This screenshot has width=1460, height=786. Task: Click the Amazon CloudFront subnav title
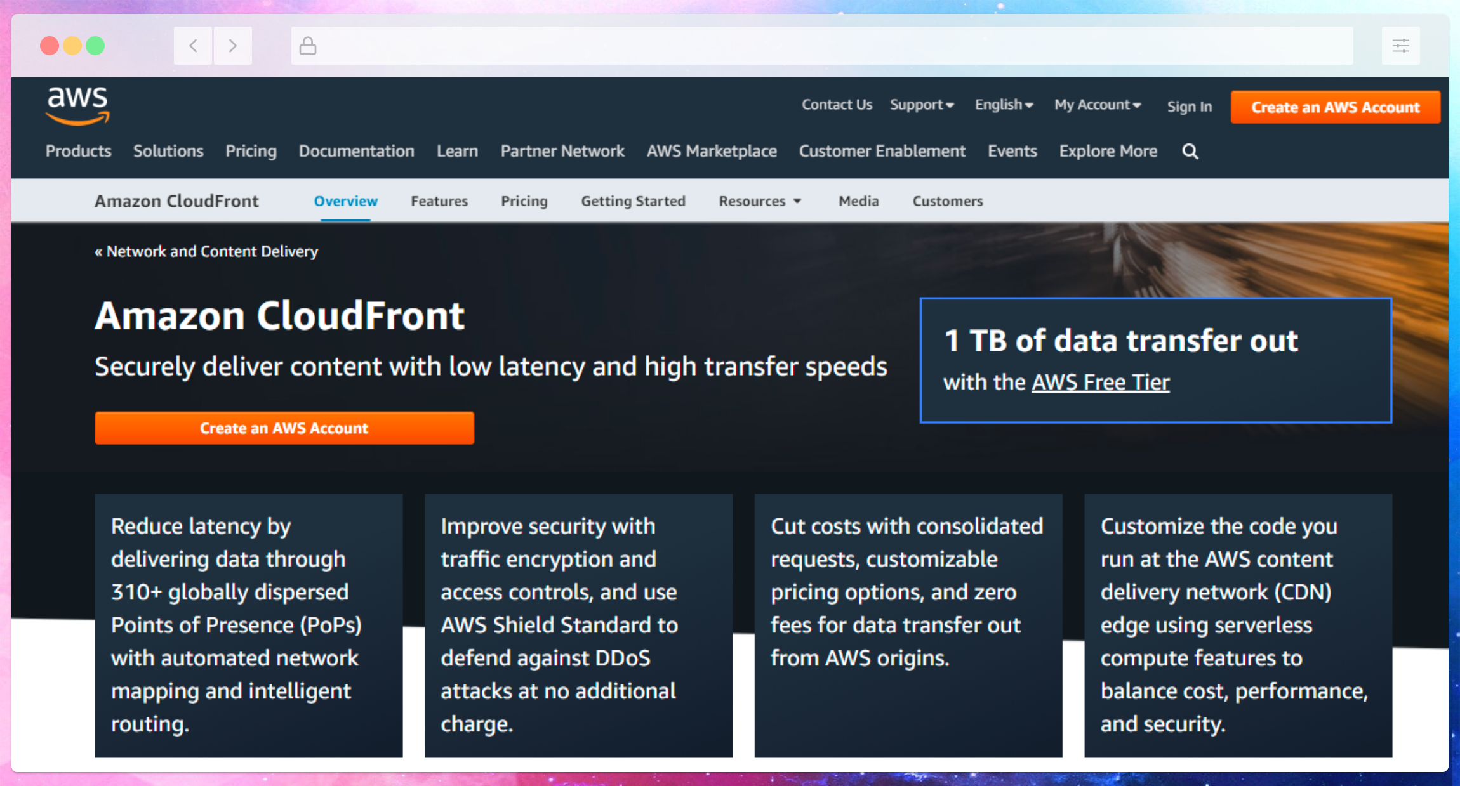176,201
